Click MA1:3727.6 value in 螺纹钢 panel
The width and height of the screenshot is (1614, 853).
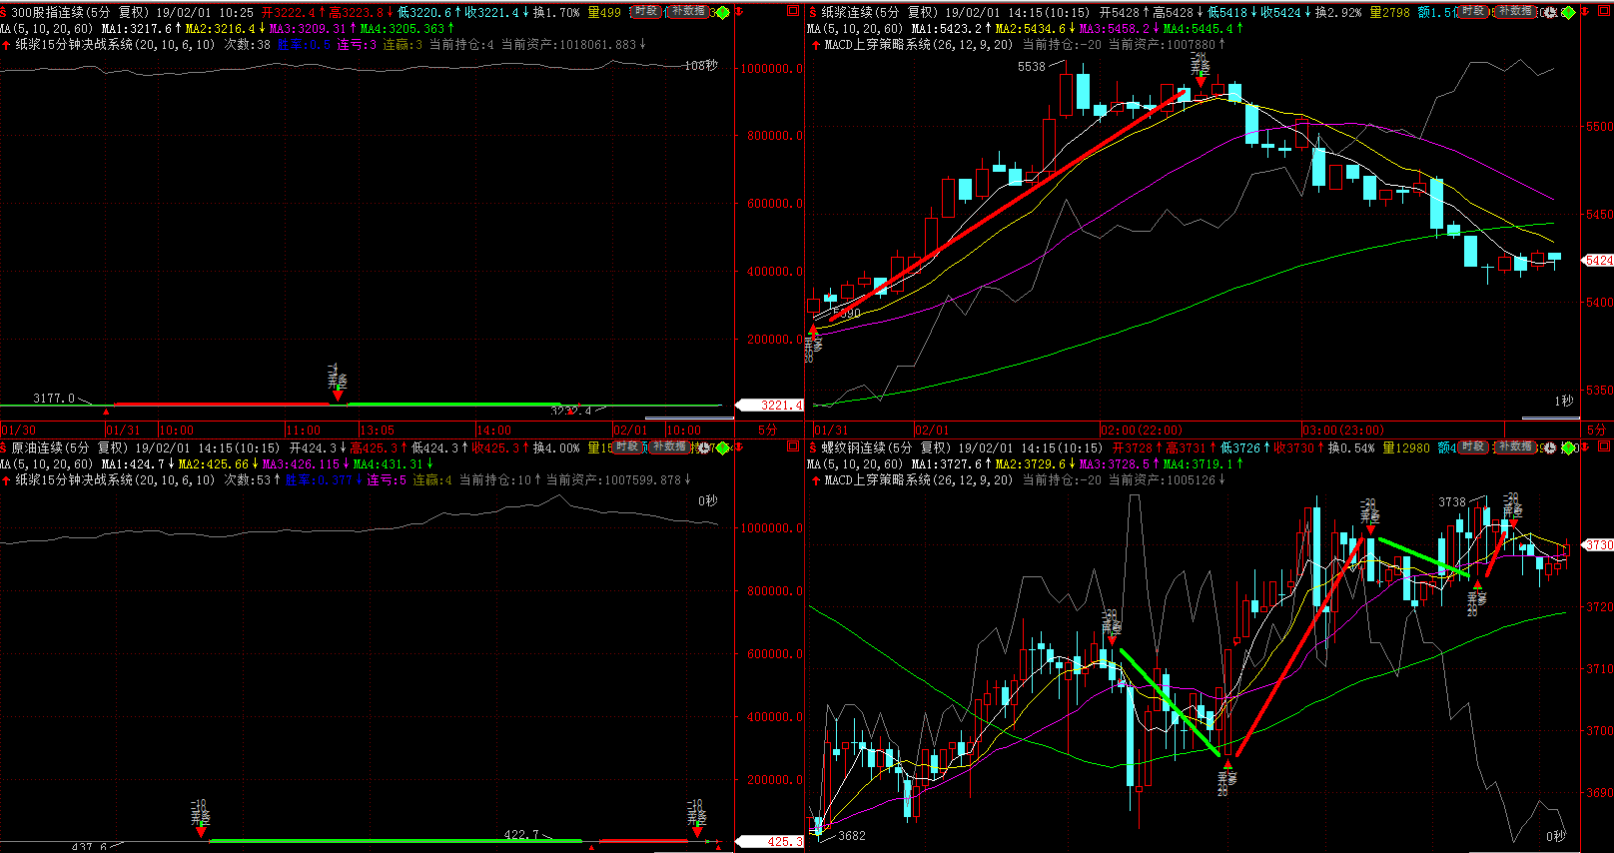coord(947,463)
